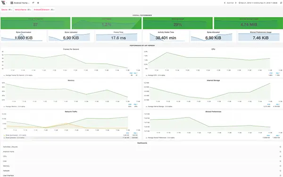Toggle the Bytes downloaded legend series

[x=16, y=135]
